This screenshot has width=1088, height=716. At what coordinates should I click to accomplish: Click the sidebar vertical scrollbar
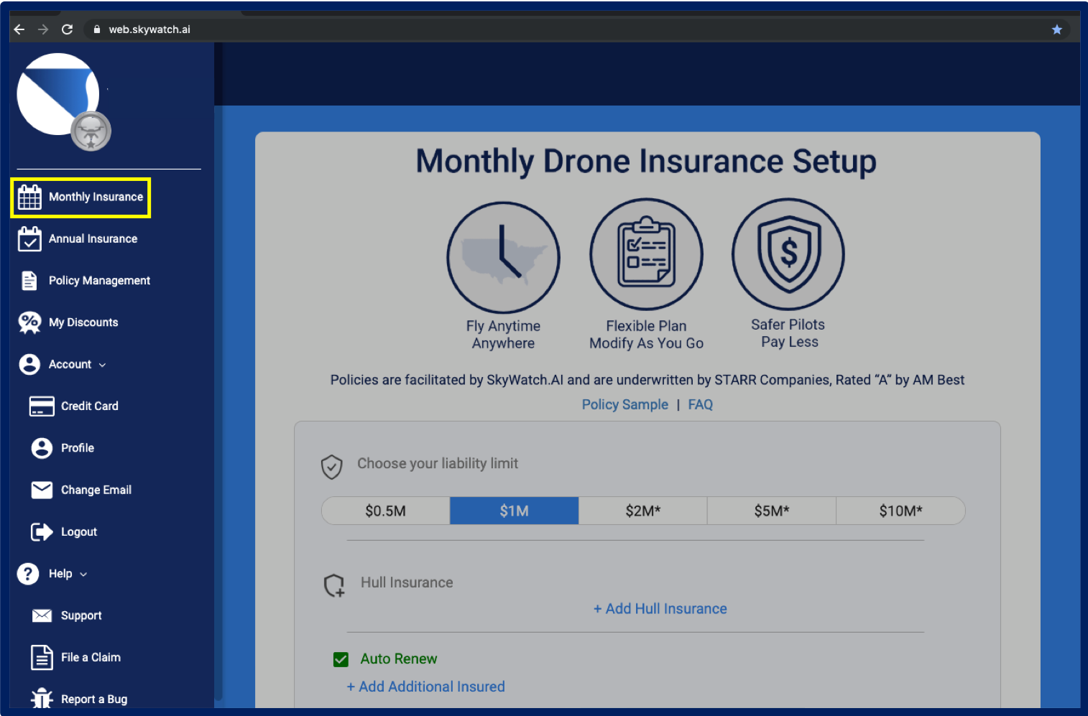[218, 370]
